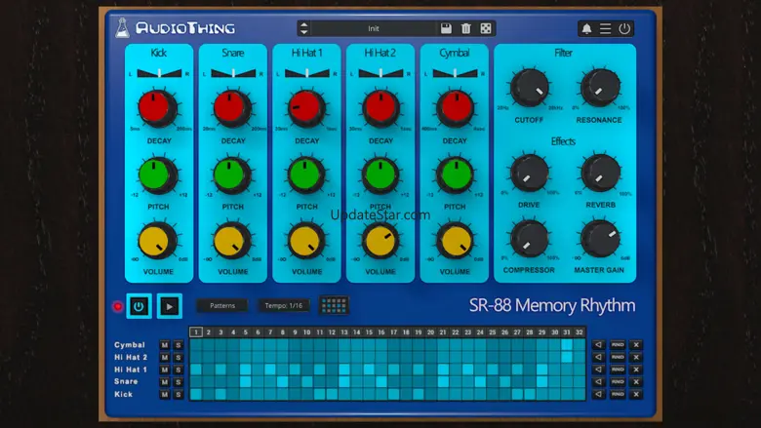
Task: Mute the Cymbal track
Action: click(165, 345)
